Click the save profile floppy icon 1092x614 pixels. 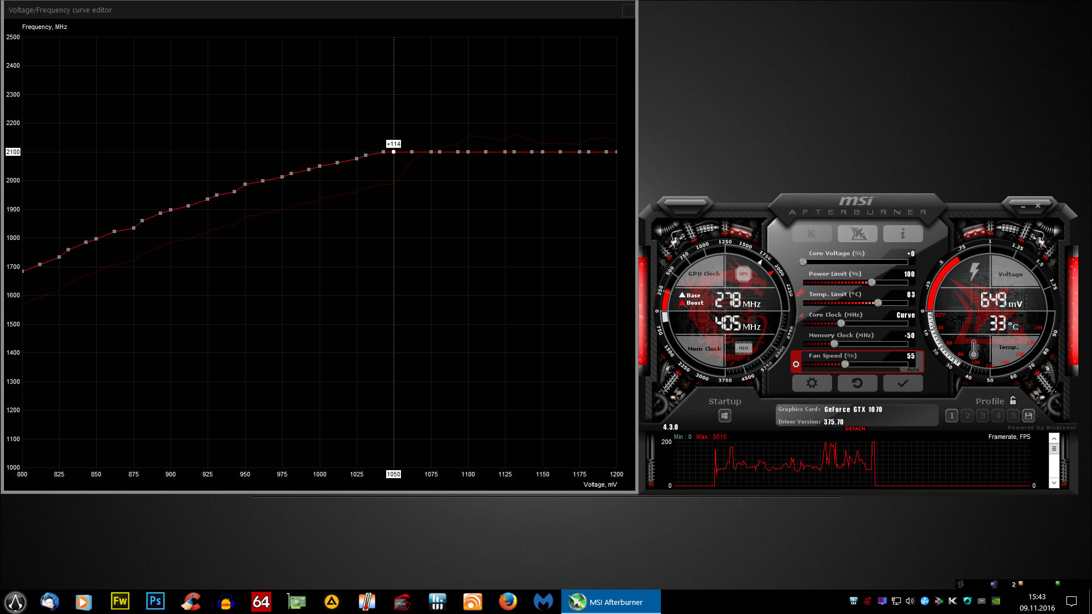[x=1028, y=416]
